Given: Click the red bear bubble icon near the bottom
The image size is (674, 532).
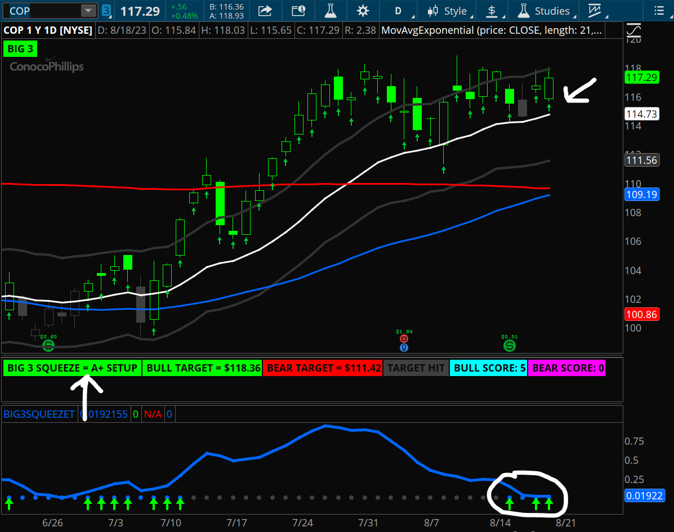Looking at the screenshot, I should (404, 339).
